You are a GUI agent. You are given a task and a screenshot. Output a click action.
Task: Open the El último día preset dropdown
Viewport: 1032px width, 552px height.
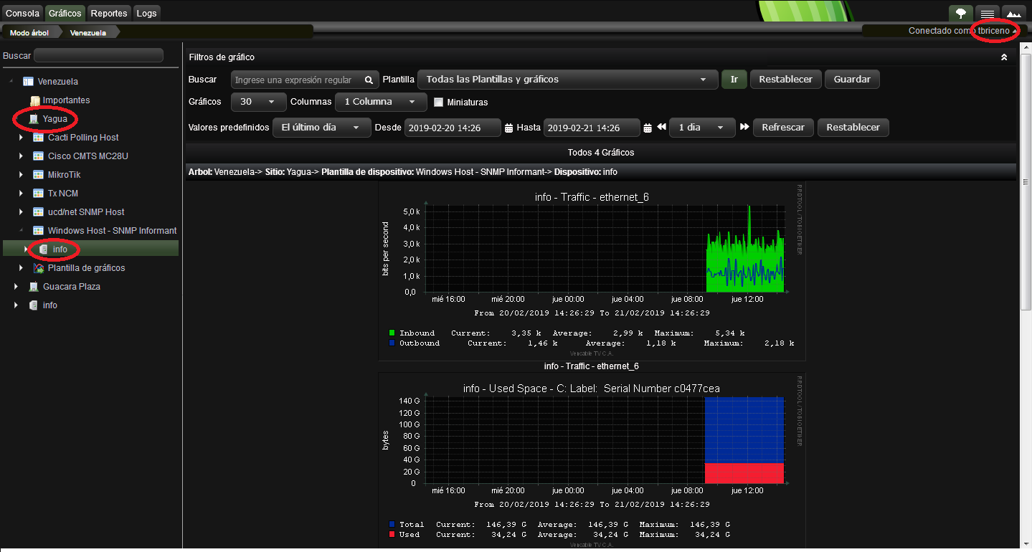(x=321, y=127)
